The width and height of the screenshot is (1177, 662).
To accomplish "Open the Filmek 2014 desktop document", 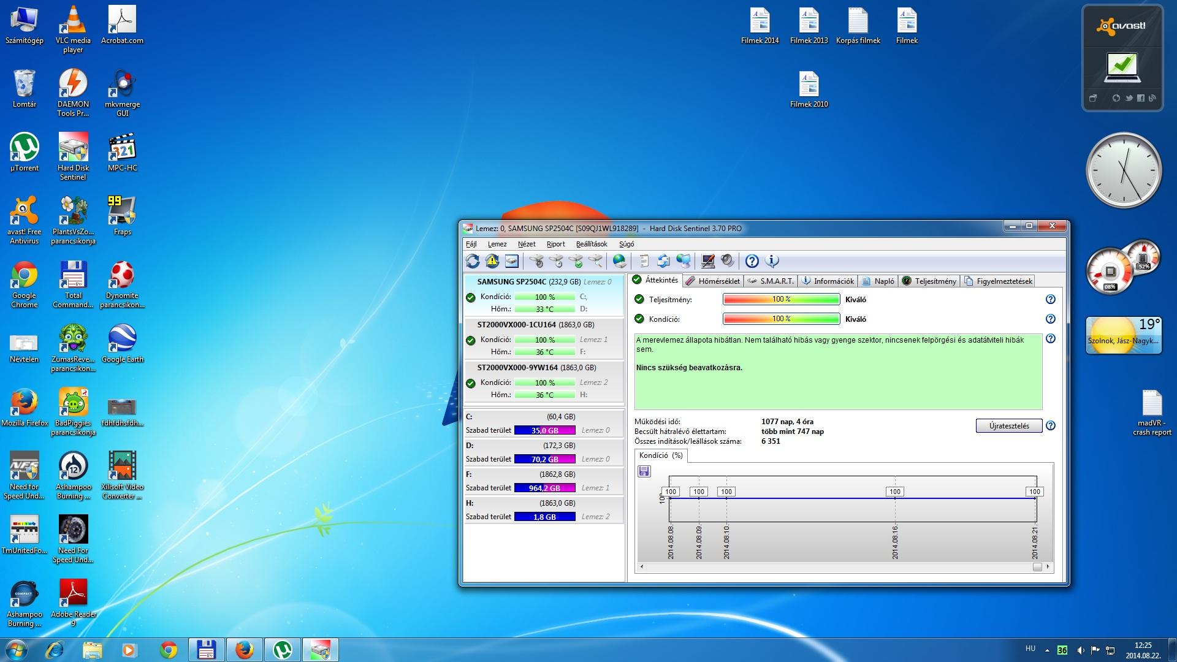I will [x=760, y=26].
